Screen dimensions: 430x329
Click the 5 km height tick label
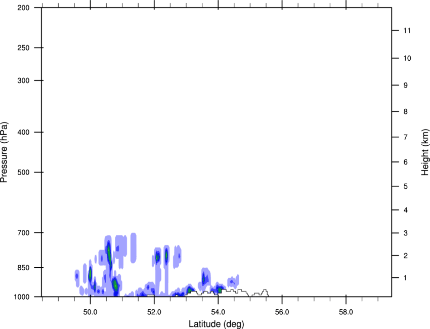406,186
